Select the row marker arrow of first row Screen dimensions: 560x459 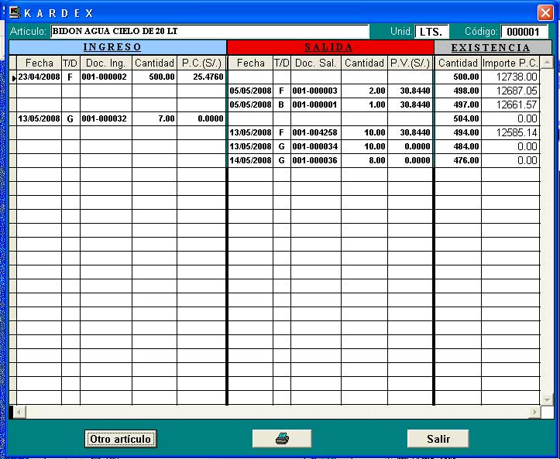13,77
